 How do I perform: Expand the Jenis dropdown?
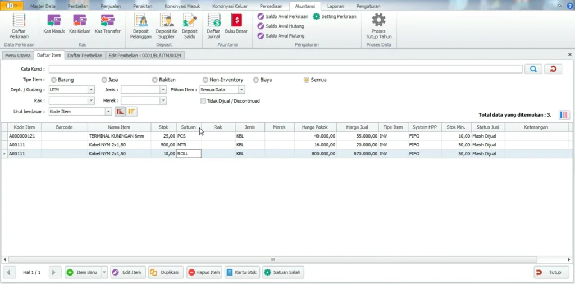[x=163, y=89]
